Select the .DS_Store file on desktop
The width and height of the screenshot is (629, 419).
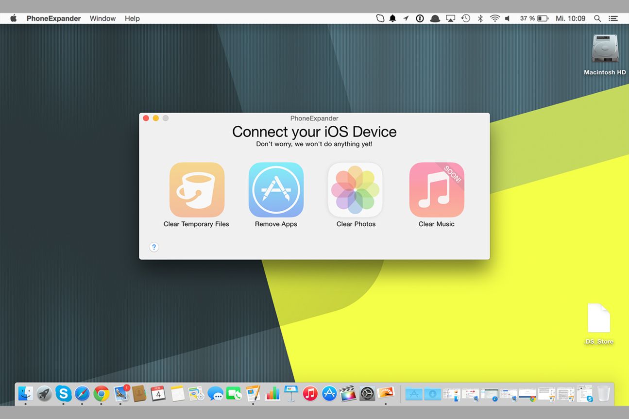point(598,318)
